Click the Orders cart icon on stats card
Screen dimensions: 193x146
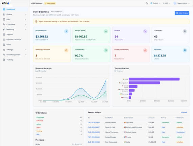[145, 31]
